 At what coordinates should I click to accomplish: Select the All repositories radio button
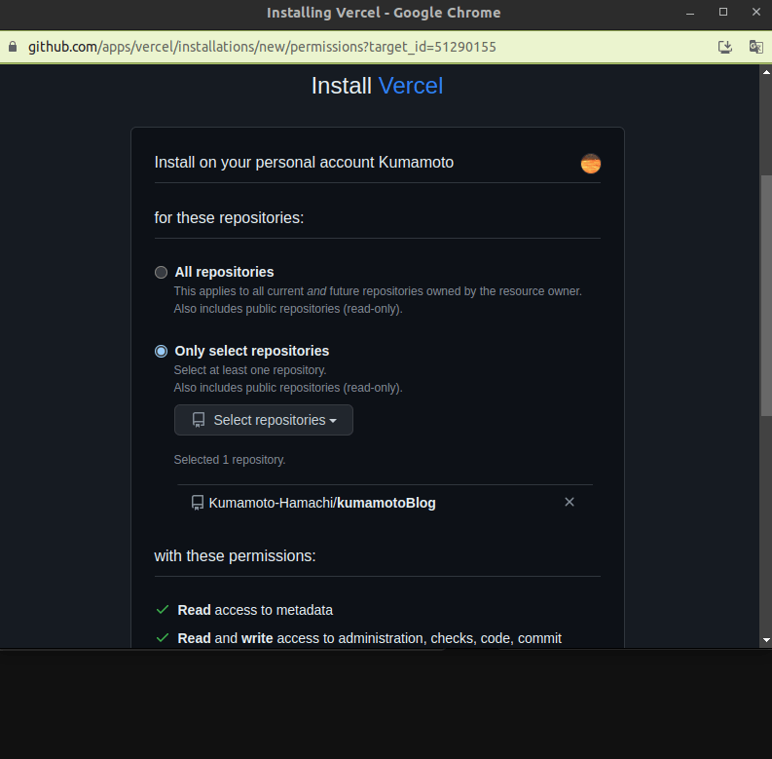coord(161,272)
